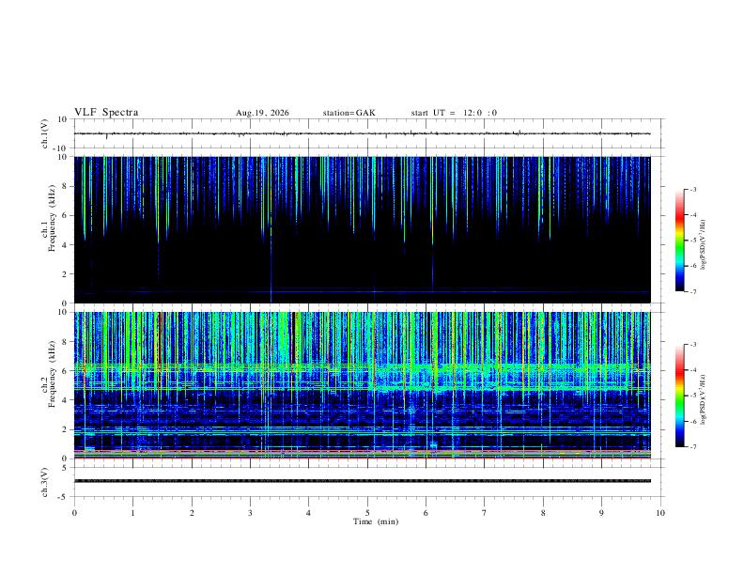
Task: Click the Time (min) axis label
Action: (x=376, y=521)
